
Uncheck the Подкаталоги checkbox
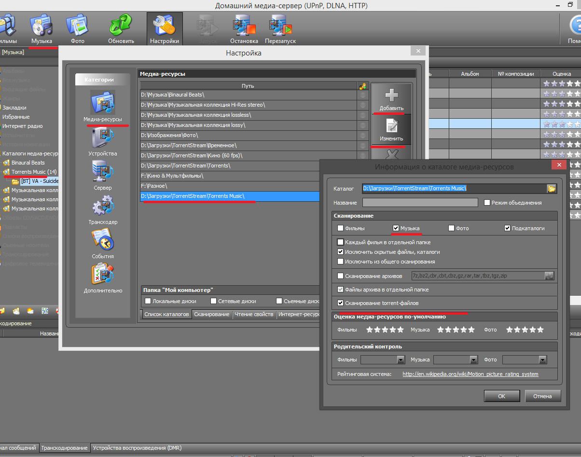coord(507,228)
